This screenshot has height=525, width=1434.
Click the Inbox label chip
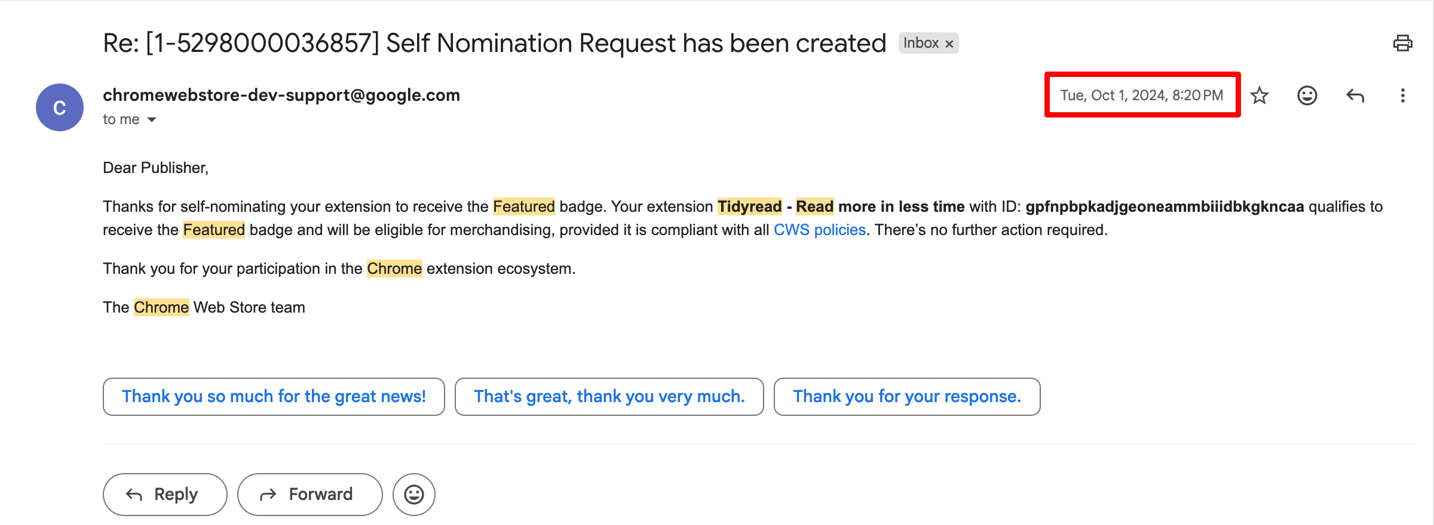pyautogui.click(x=921, y=43)
